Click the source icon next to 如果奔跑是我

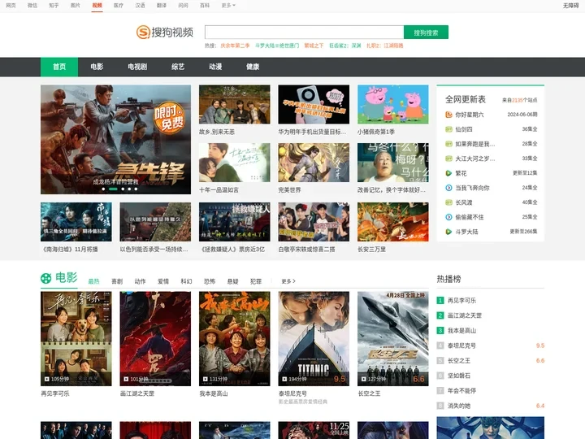[448, 144]
